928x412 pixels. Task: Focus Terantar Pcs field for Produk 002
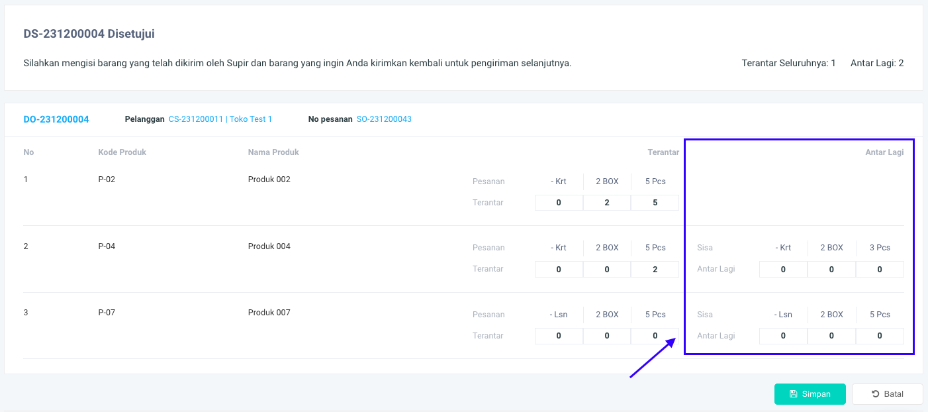tap(655, 203)
